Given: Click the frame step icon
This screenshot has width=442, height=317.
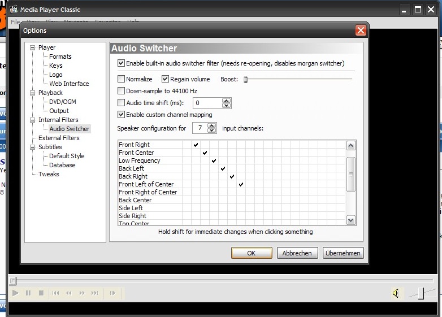Looking at the screenshot, I should (x=112, y=293).
